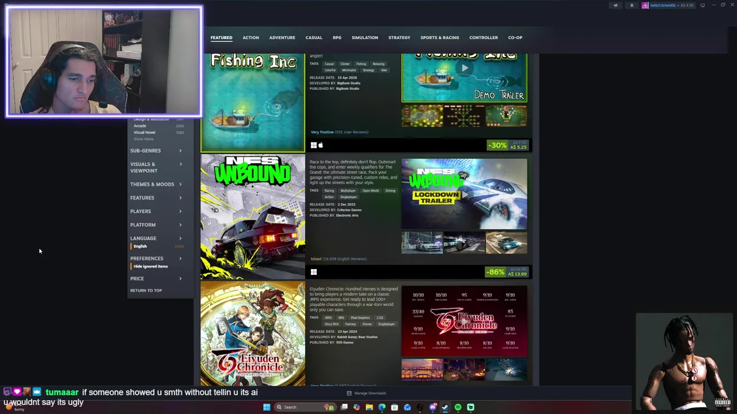Viewport: 737px width, 414px height.
Task: Click Windows platform icon on Fishing Inc
Action: (313, 145)
